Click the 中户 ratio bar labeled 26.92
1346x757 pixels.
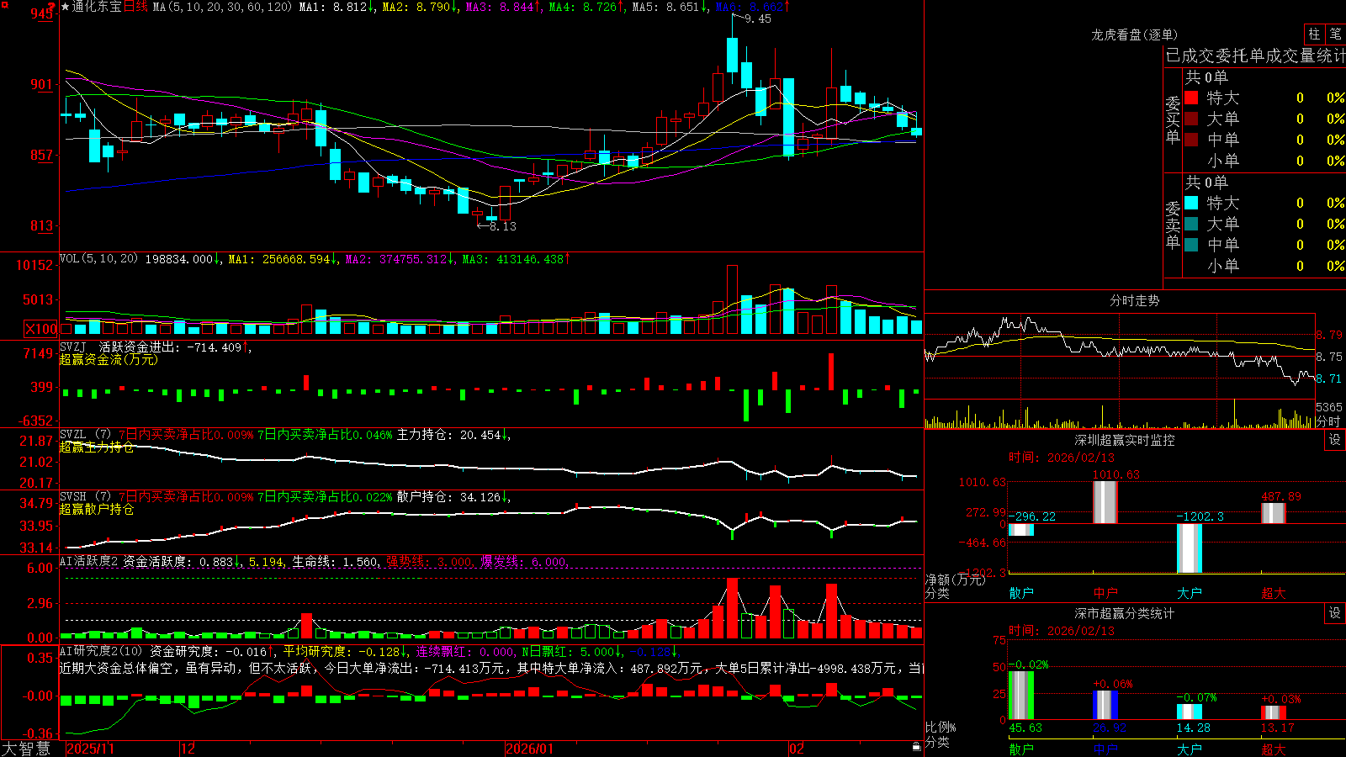[x=1105, y=705]
